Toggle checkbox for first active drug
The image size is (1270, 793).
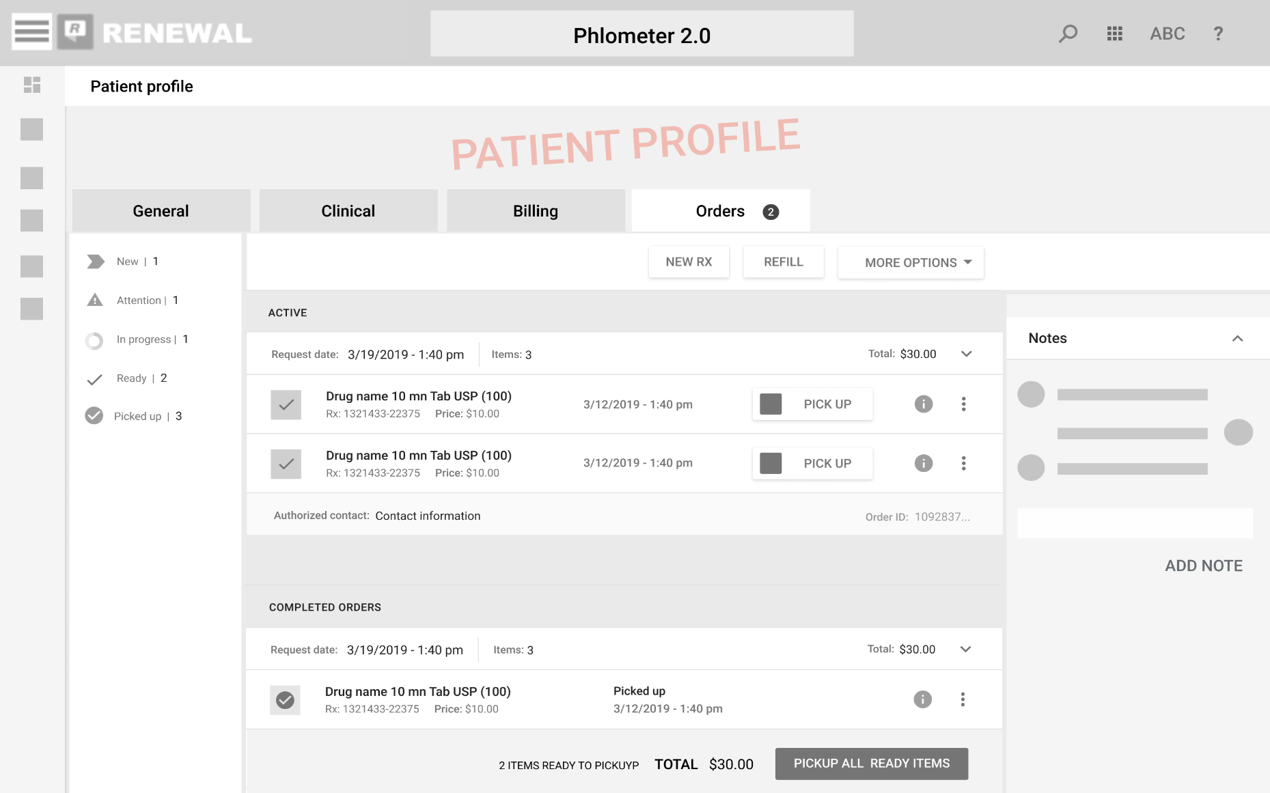pos(286,404)
